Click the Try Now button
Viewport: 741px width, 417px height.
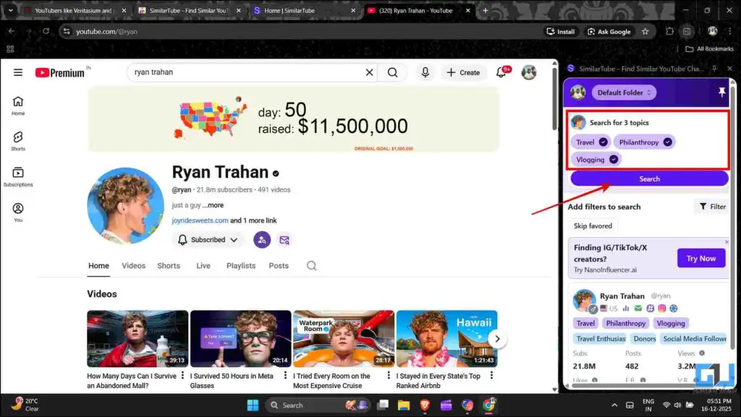(700, 258)
